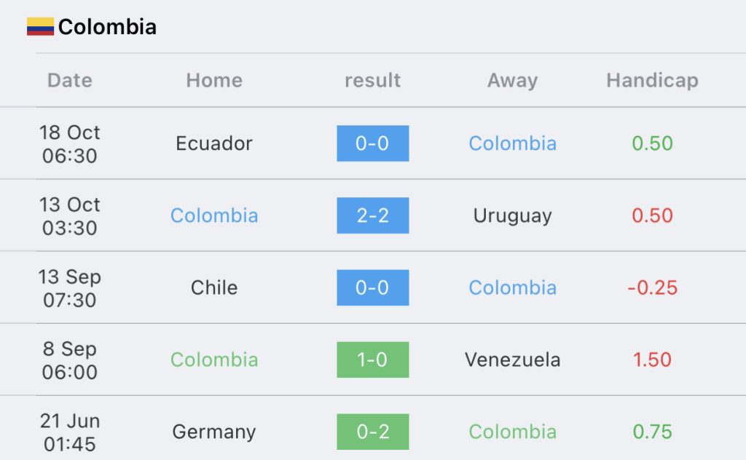Open Ecuador team link
Screen dimensions: 746x460
point(214,143)
